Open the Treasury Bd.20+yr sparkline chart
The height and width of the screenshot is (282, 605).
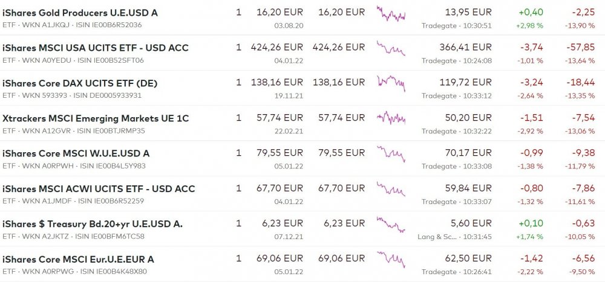click(x=391, y=224)
